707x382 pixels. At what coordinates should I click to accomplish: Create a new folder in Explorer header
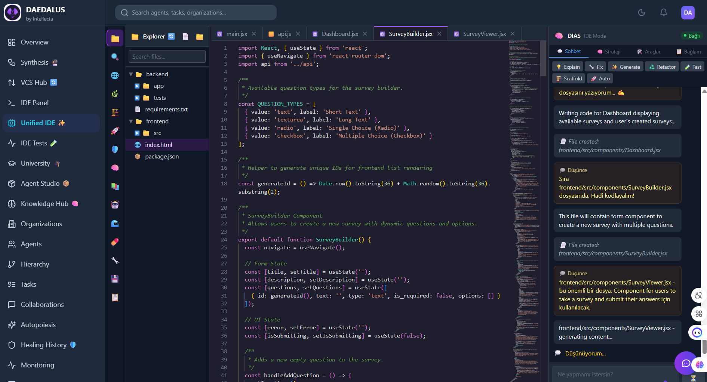coord(200,36)
